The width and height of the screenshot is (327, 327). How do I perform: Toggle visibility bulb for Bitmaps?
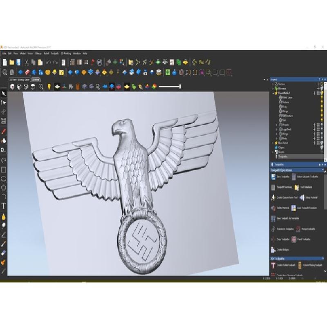coord(322,88)
